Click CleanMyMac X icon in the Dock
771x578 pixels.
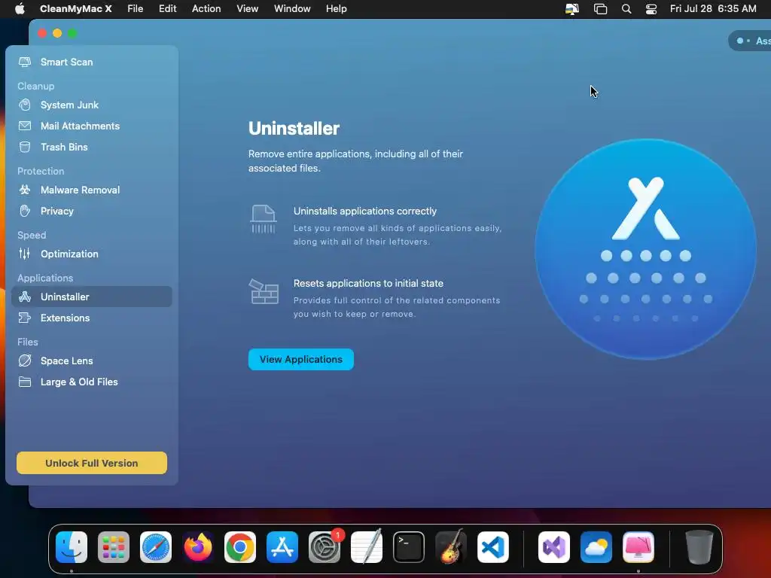tap(638, 547)
